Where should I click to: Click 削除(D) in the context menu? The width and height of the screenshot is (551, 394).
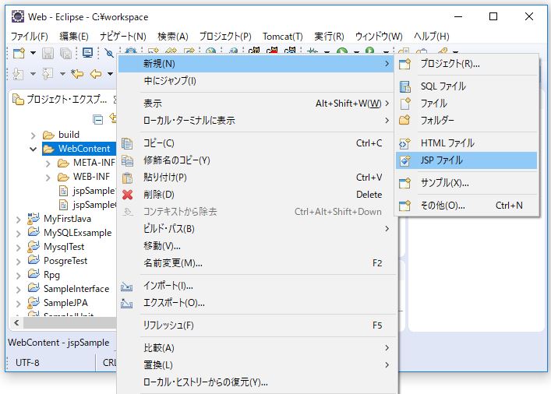256,195
